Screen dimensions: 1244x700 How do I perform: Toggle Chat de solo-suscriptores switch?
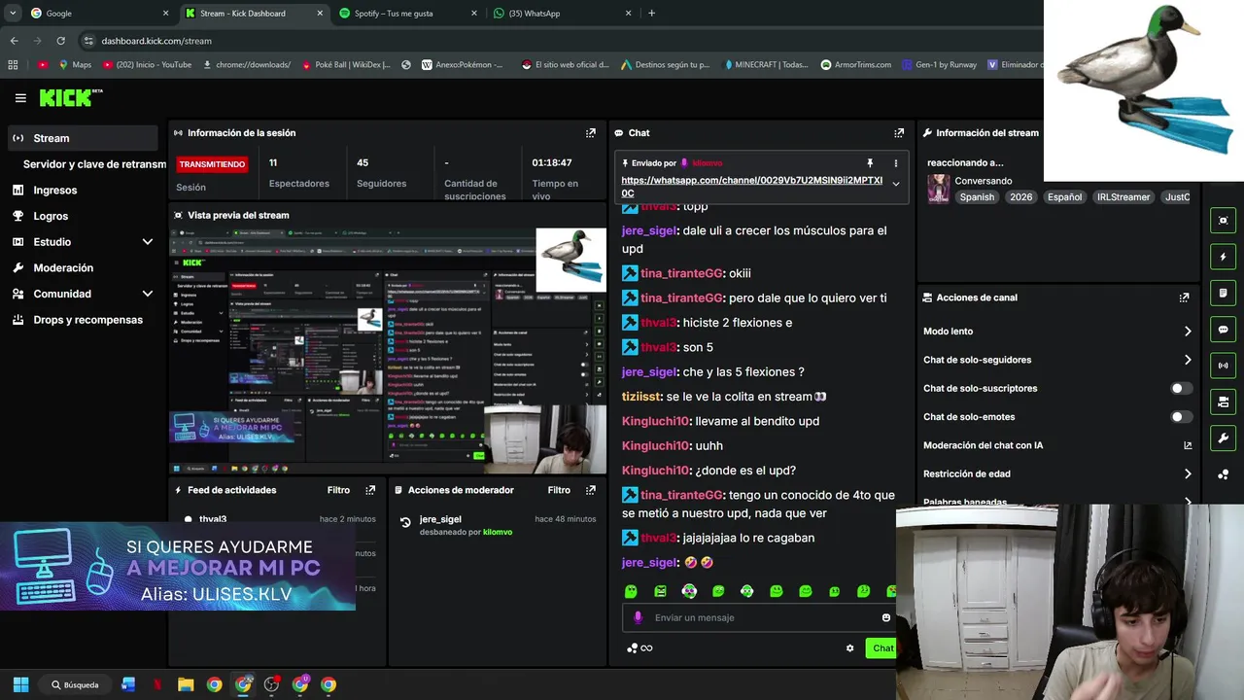(1181, 388)
